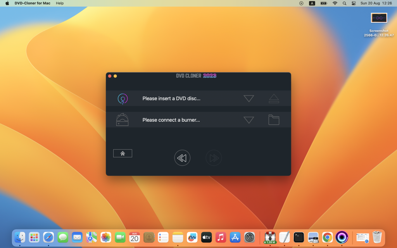Open Finder from the Dock

20,238
